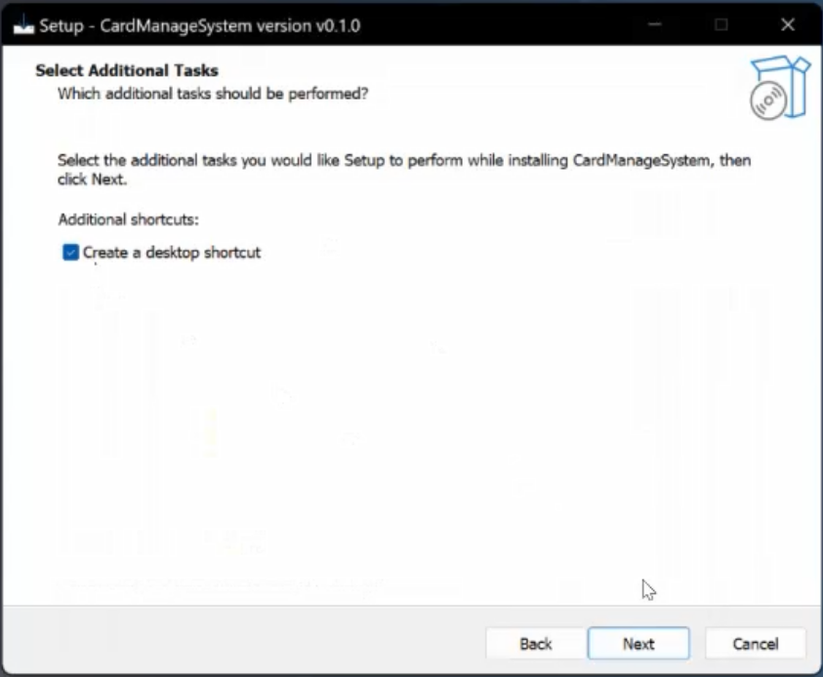Go to previous step with Back

(x=536, y=644)
